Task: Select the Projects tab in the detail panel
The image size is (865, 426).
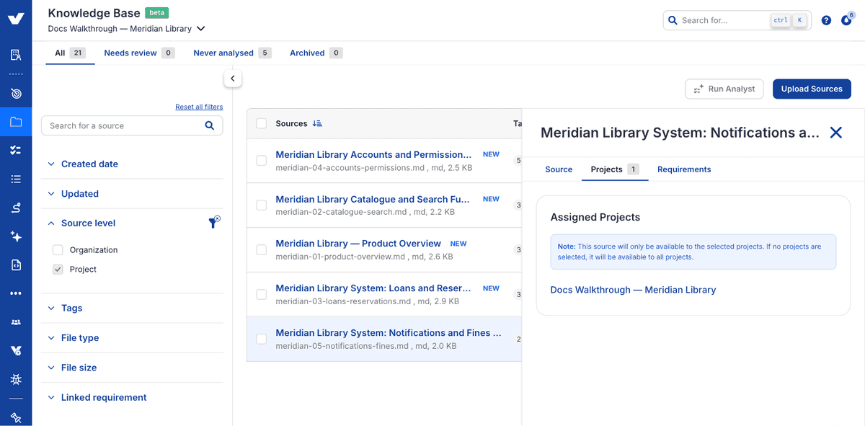Action: [615, 169]
